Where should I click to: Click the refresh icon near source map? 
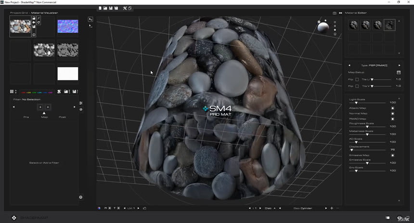pos(39,23)
